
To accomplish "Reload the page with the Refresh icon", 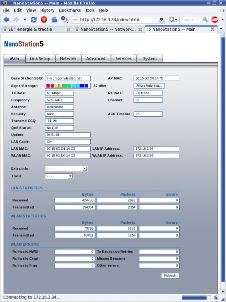I will 34,20.
